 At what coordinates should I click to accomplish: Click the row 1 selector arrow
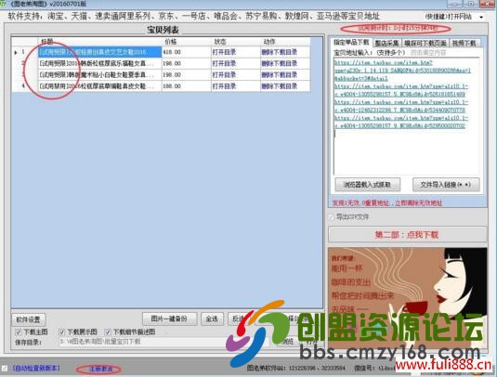[16, 52]
